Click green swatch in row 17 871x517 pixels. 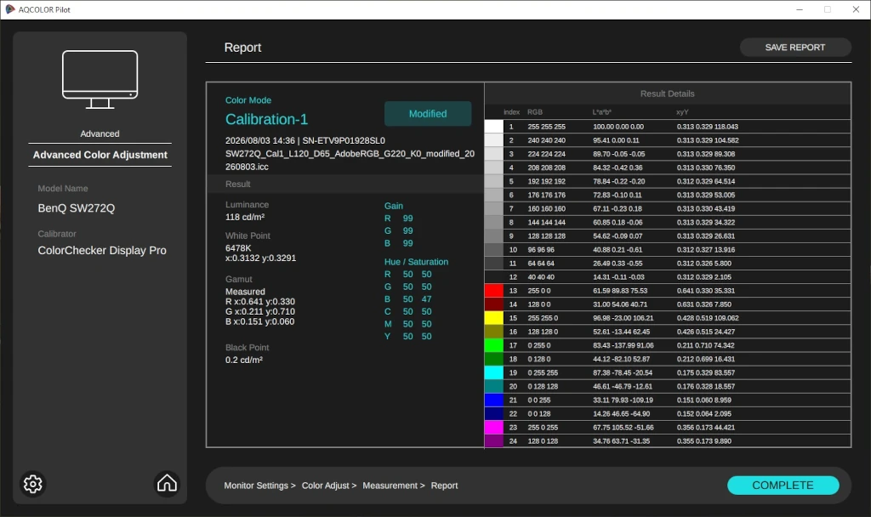coord(494,345)
